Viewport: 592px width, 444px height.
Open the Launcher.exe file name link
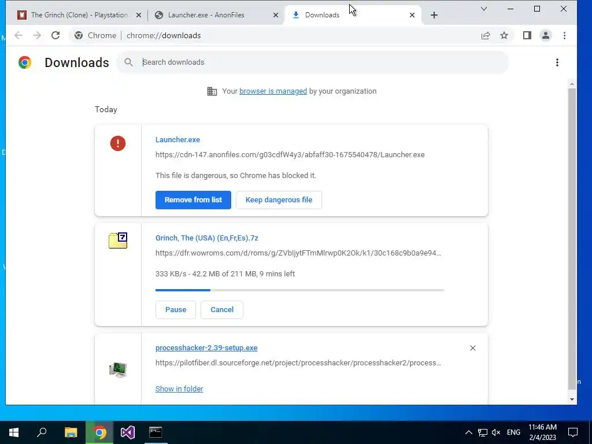(178, 140)
